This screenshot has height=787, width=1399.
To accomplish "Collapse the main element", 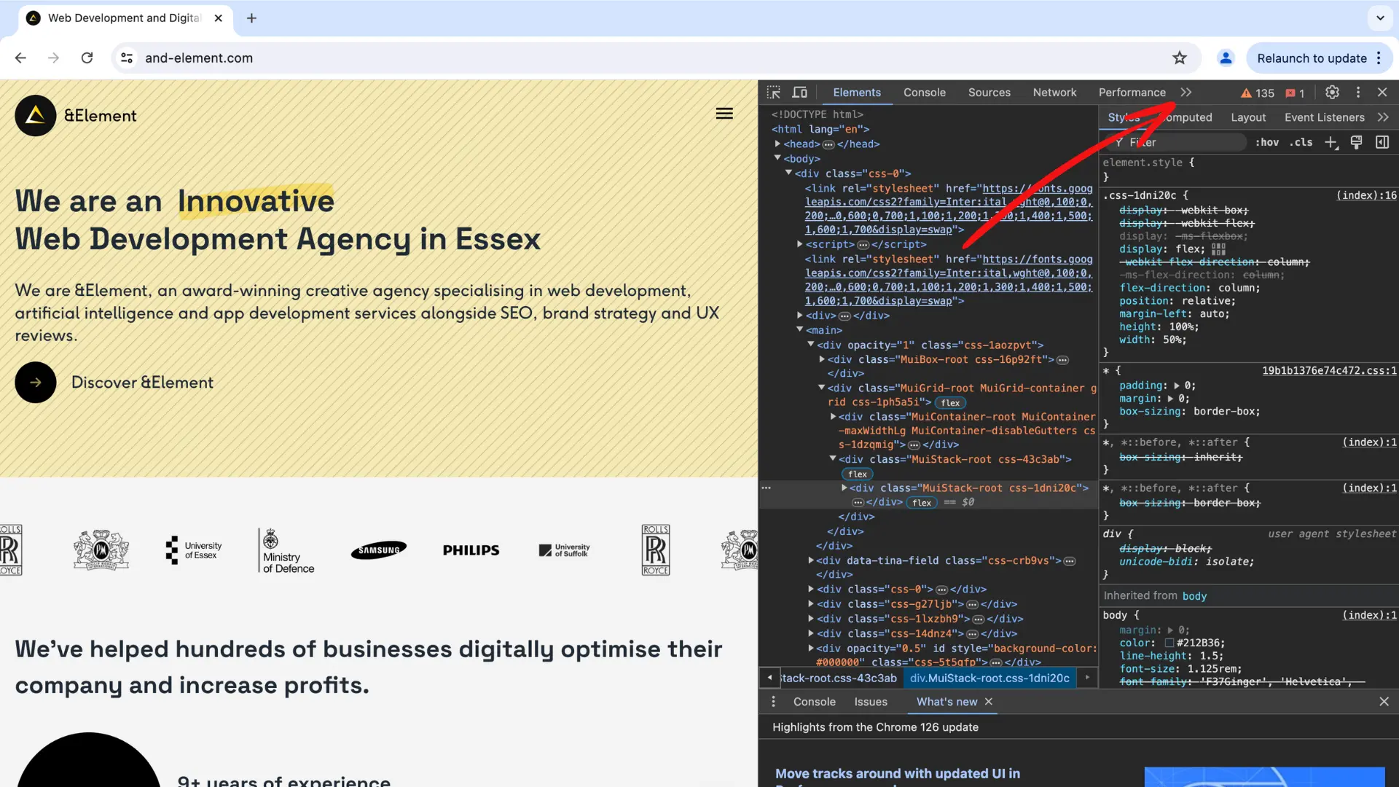I will [x=799, y=329].
